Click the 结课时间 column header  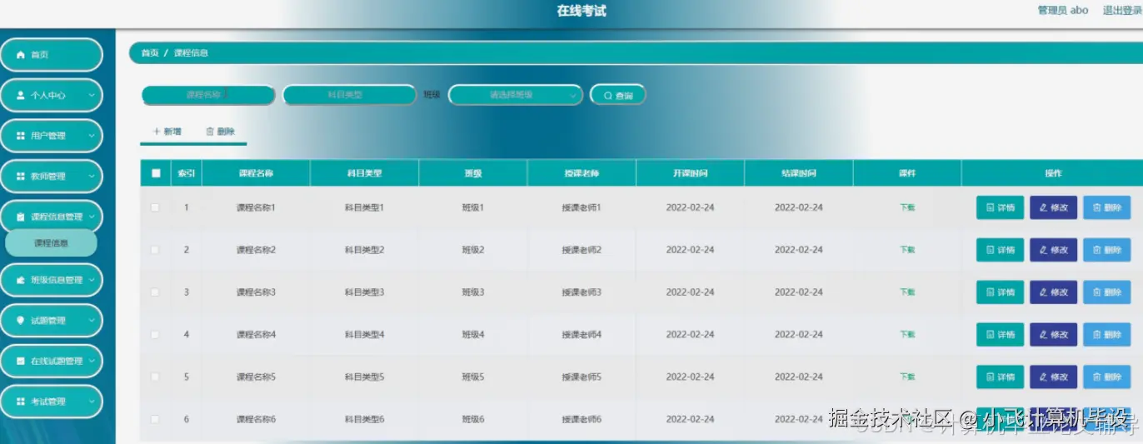tap(799, 173)
